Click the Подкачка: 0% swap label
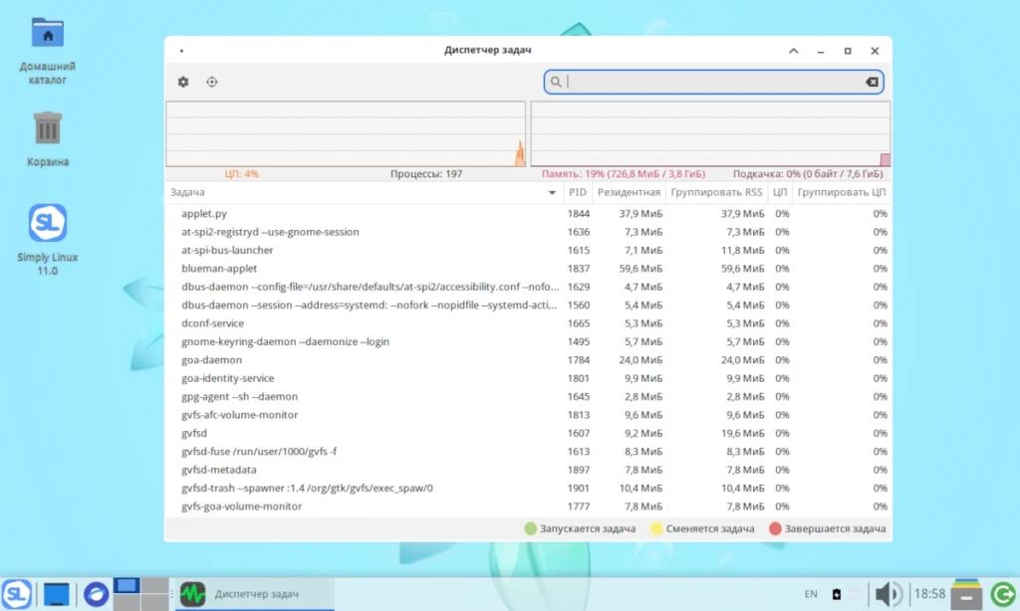1020x611 pixels. point(808,174)
